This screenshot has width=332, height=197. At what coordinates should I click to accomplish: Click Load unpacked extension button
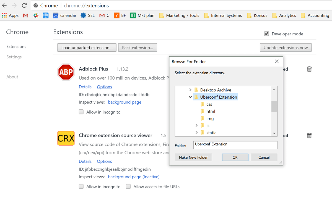[87, 47]
